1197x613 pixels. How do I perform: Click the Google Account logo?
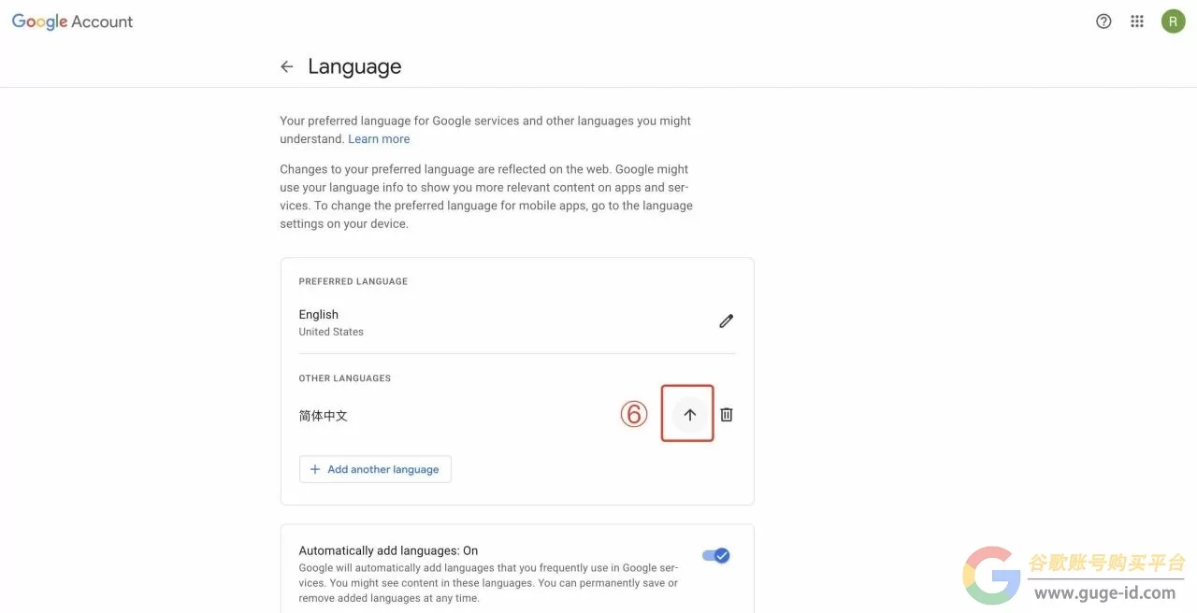click(72, 21)
